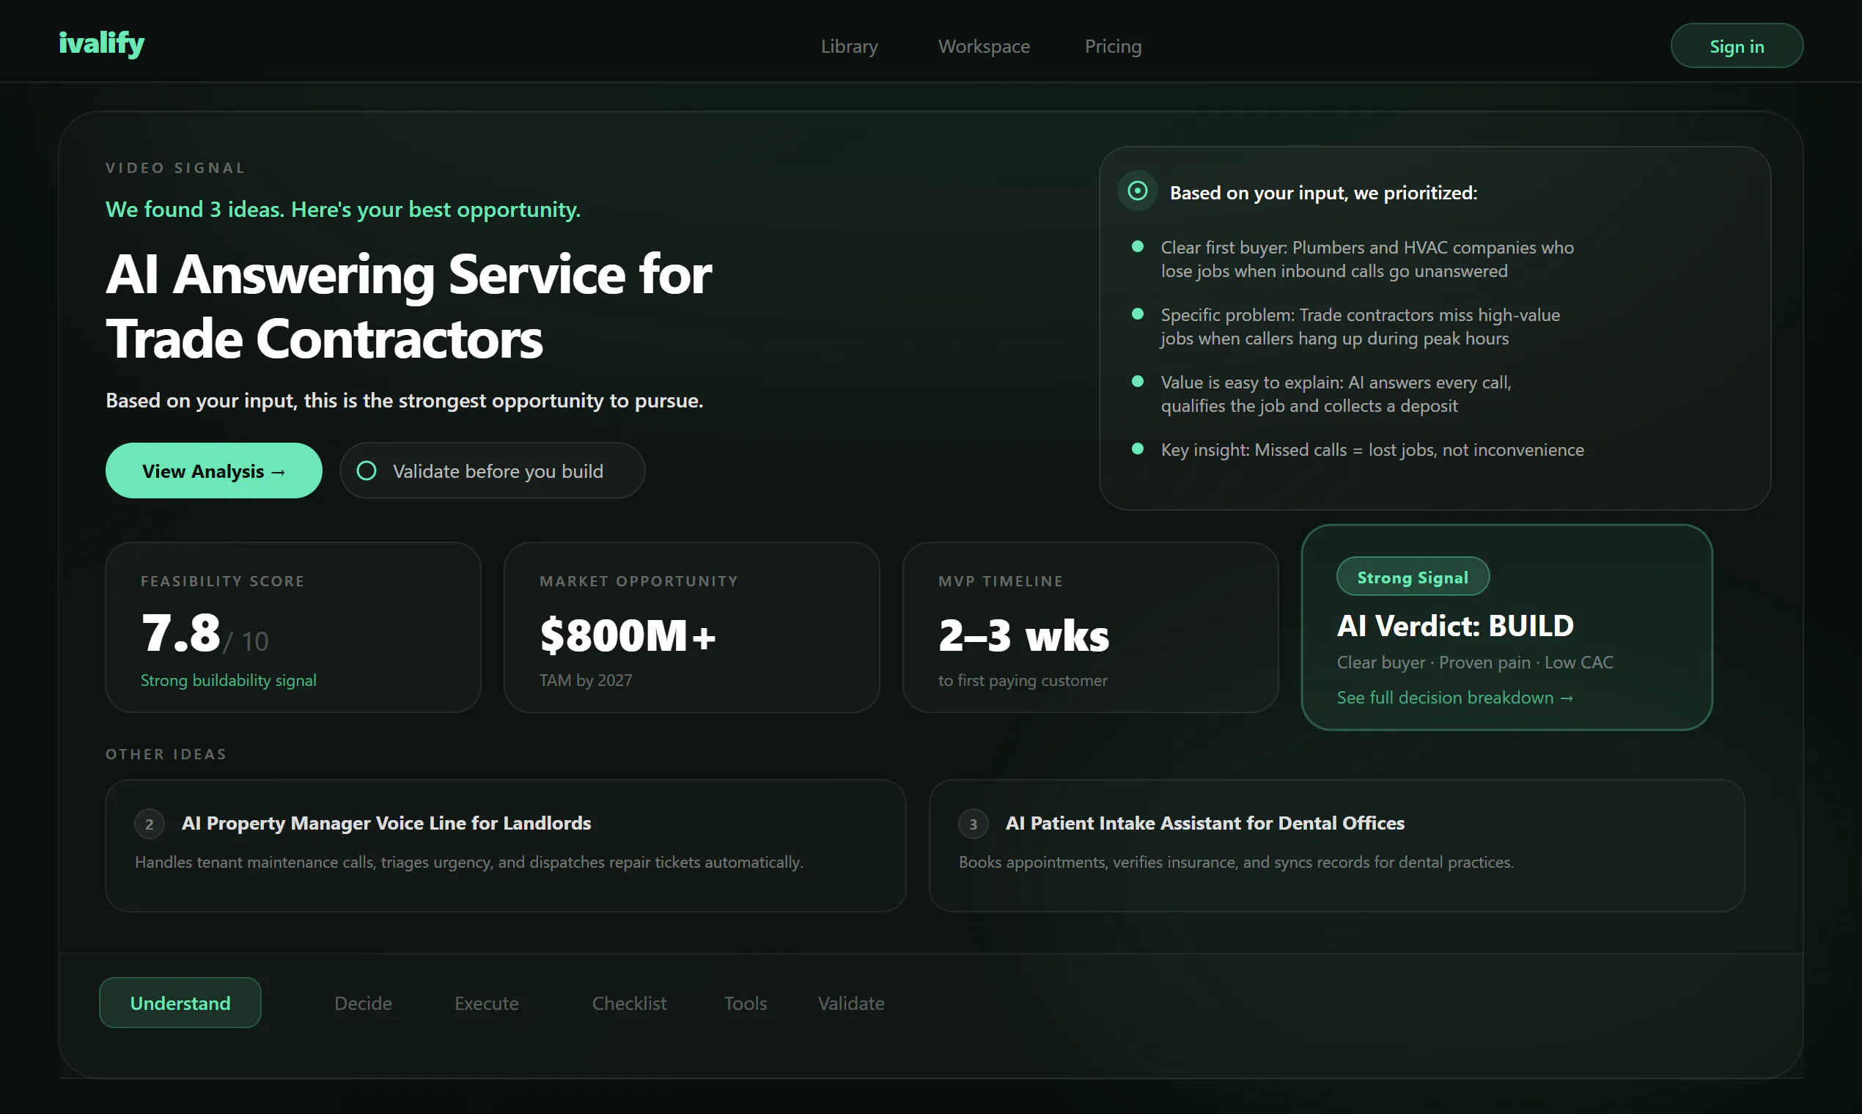
Task: Switch to the Execute tab
Action: (x=487, y=1003)
